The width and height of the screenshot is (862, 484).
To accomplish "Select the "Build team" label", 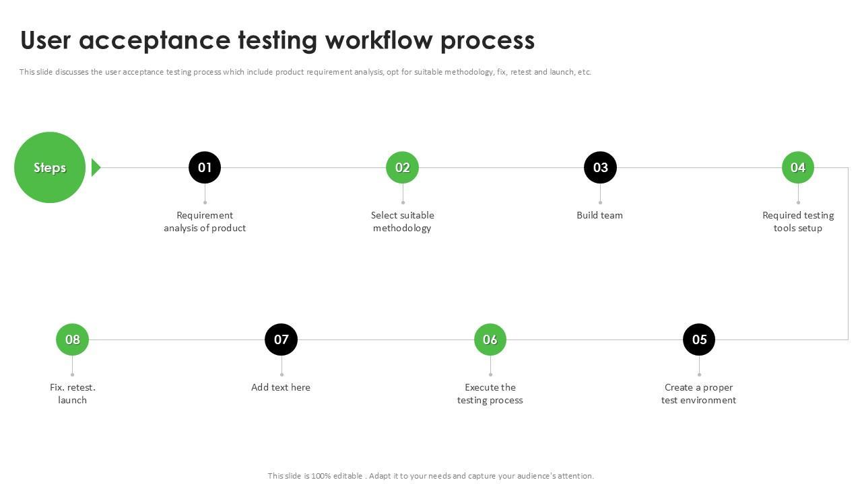I will point(600,215).
